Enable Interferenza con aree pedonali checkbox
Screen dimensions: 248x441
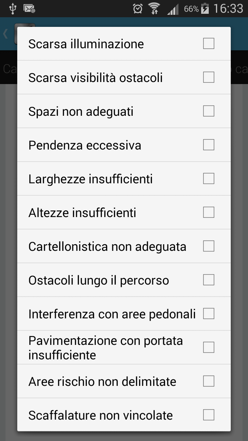tap(209, 314)
